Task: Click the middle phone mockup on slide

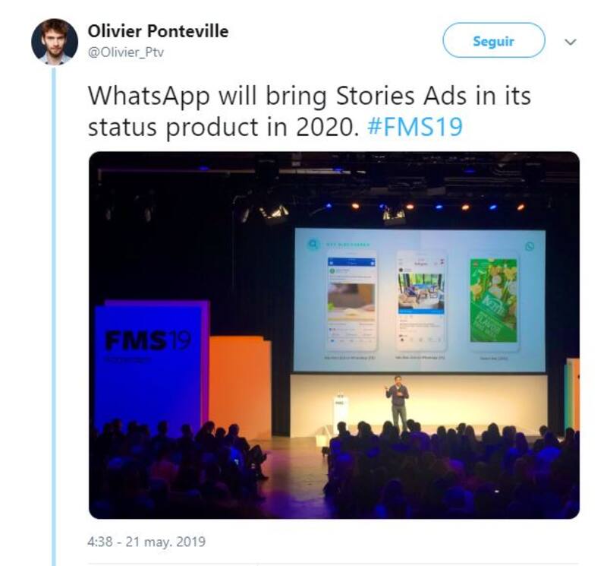Action: click(x=421, y=301)
